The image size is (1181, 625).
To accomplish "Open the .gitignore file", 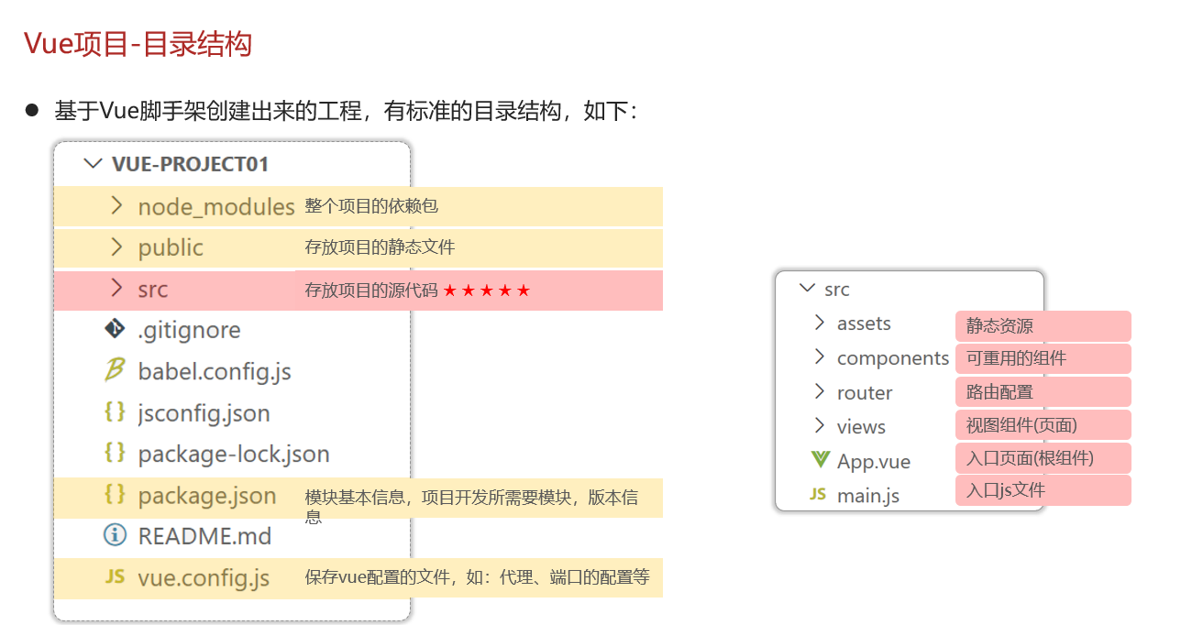I will (x=189, y=330).
